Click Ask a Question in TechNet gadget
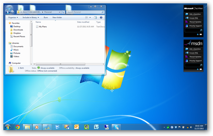 tap(193, 14)
